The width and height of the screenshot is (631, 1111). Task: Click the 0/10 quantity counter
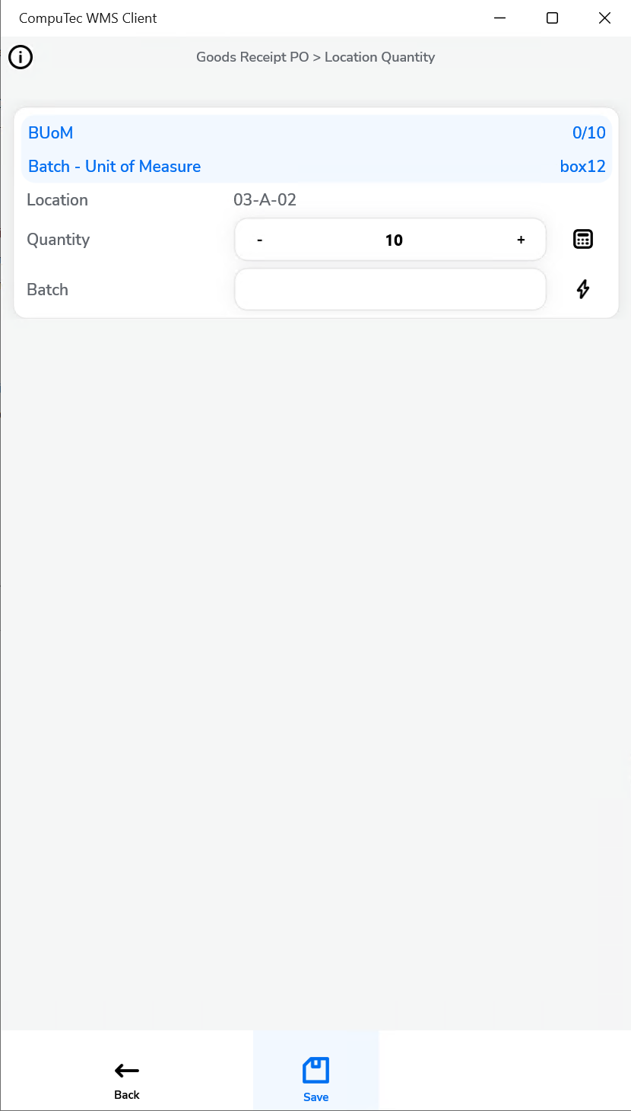click(588, 133)
